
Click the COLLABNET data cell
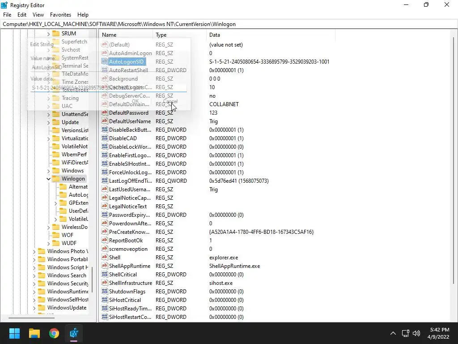224,104
